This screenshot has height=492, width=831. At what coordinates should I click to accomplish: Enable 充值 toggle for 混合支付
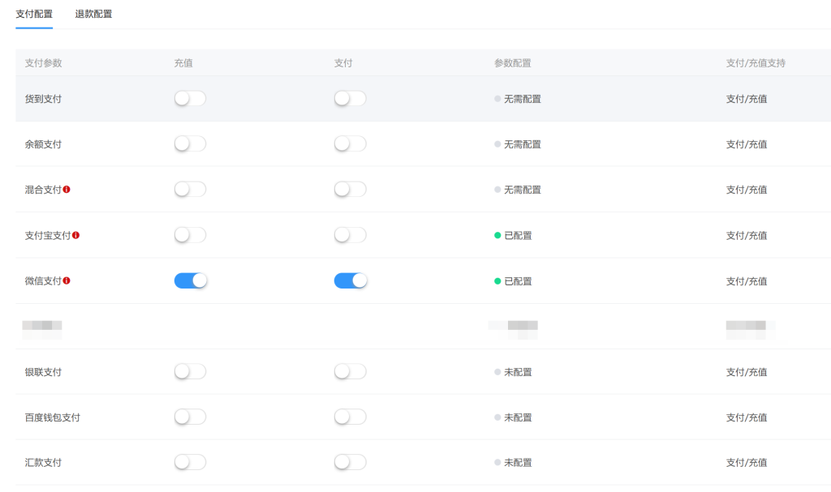pos(190,189)
